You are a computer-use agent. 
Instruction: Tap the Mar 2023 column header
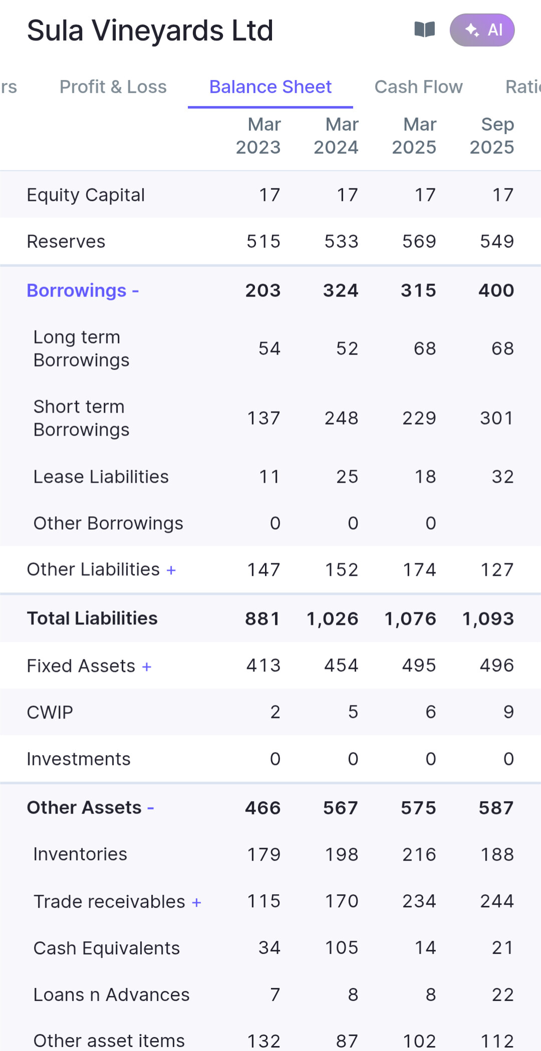pos(258,136)
